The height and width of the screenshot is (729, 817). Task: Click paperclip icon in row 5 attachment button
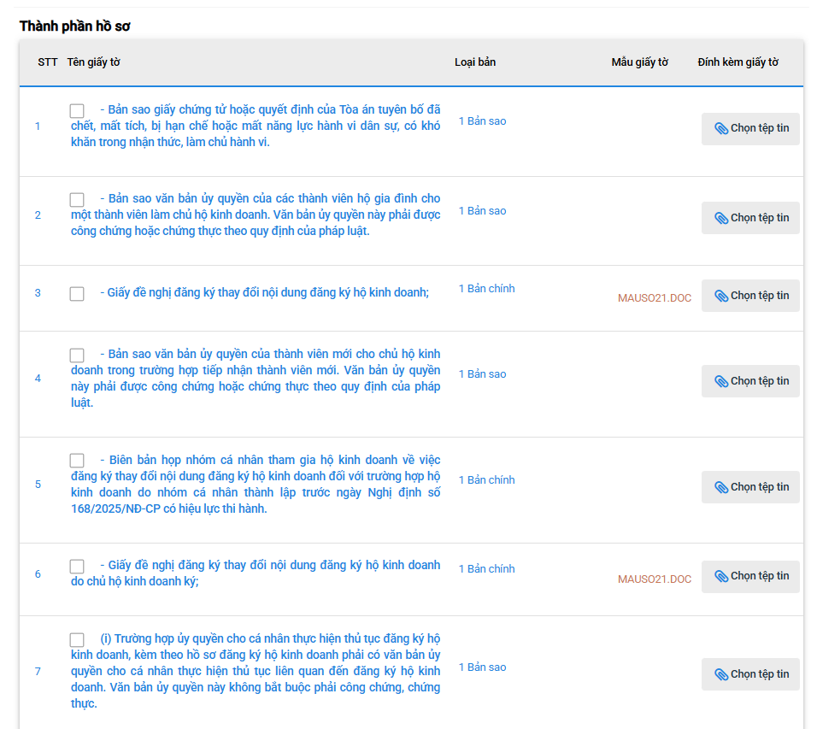(721, 487)
